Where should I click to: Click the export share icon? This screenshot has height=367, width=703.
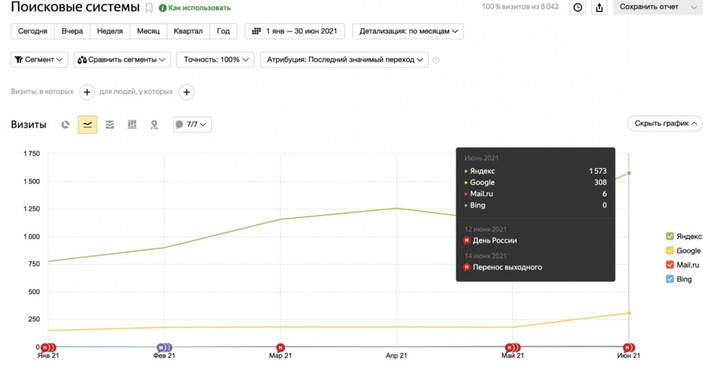(599, 8)
